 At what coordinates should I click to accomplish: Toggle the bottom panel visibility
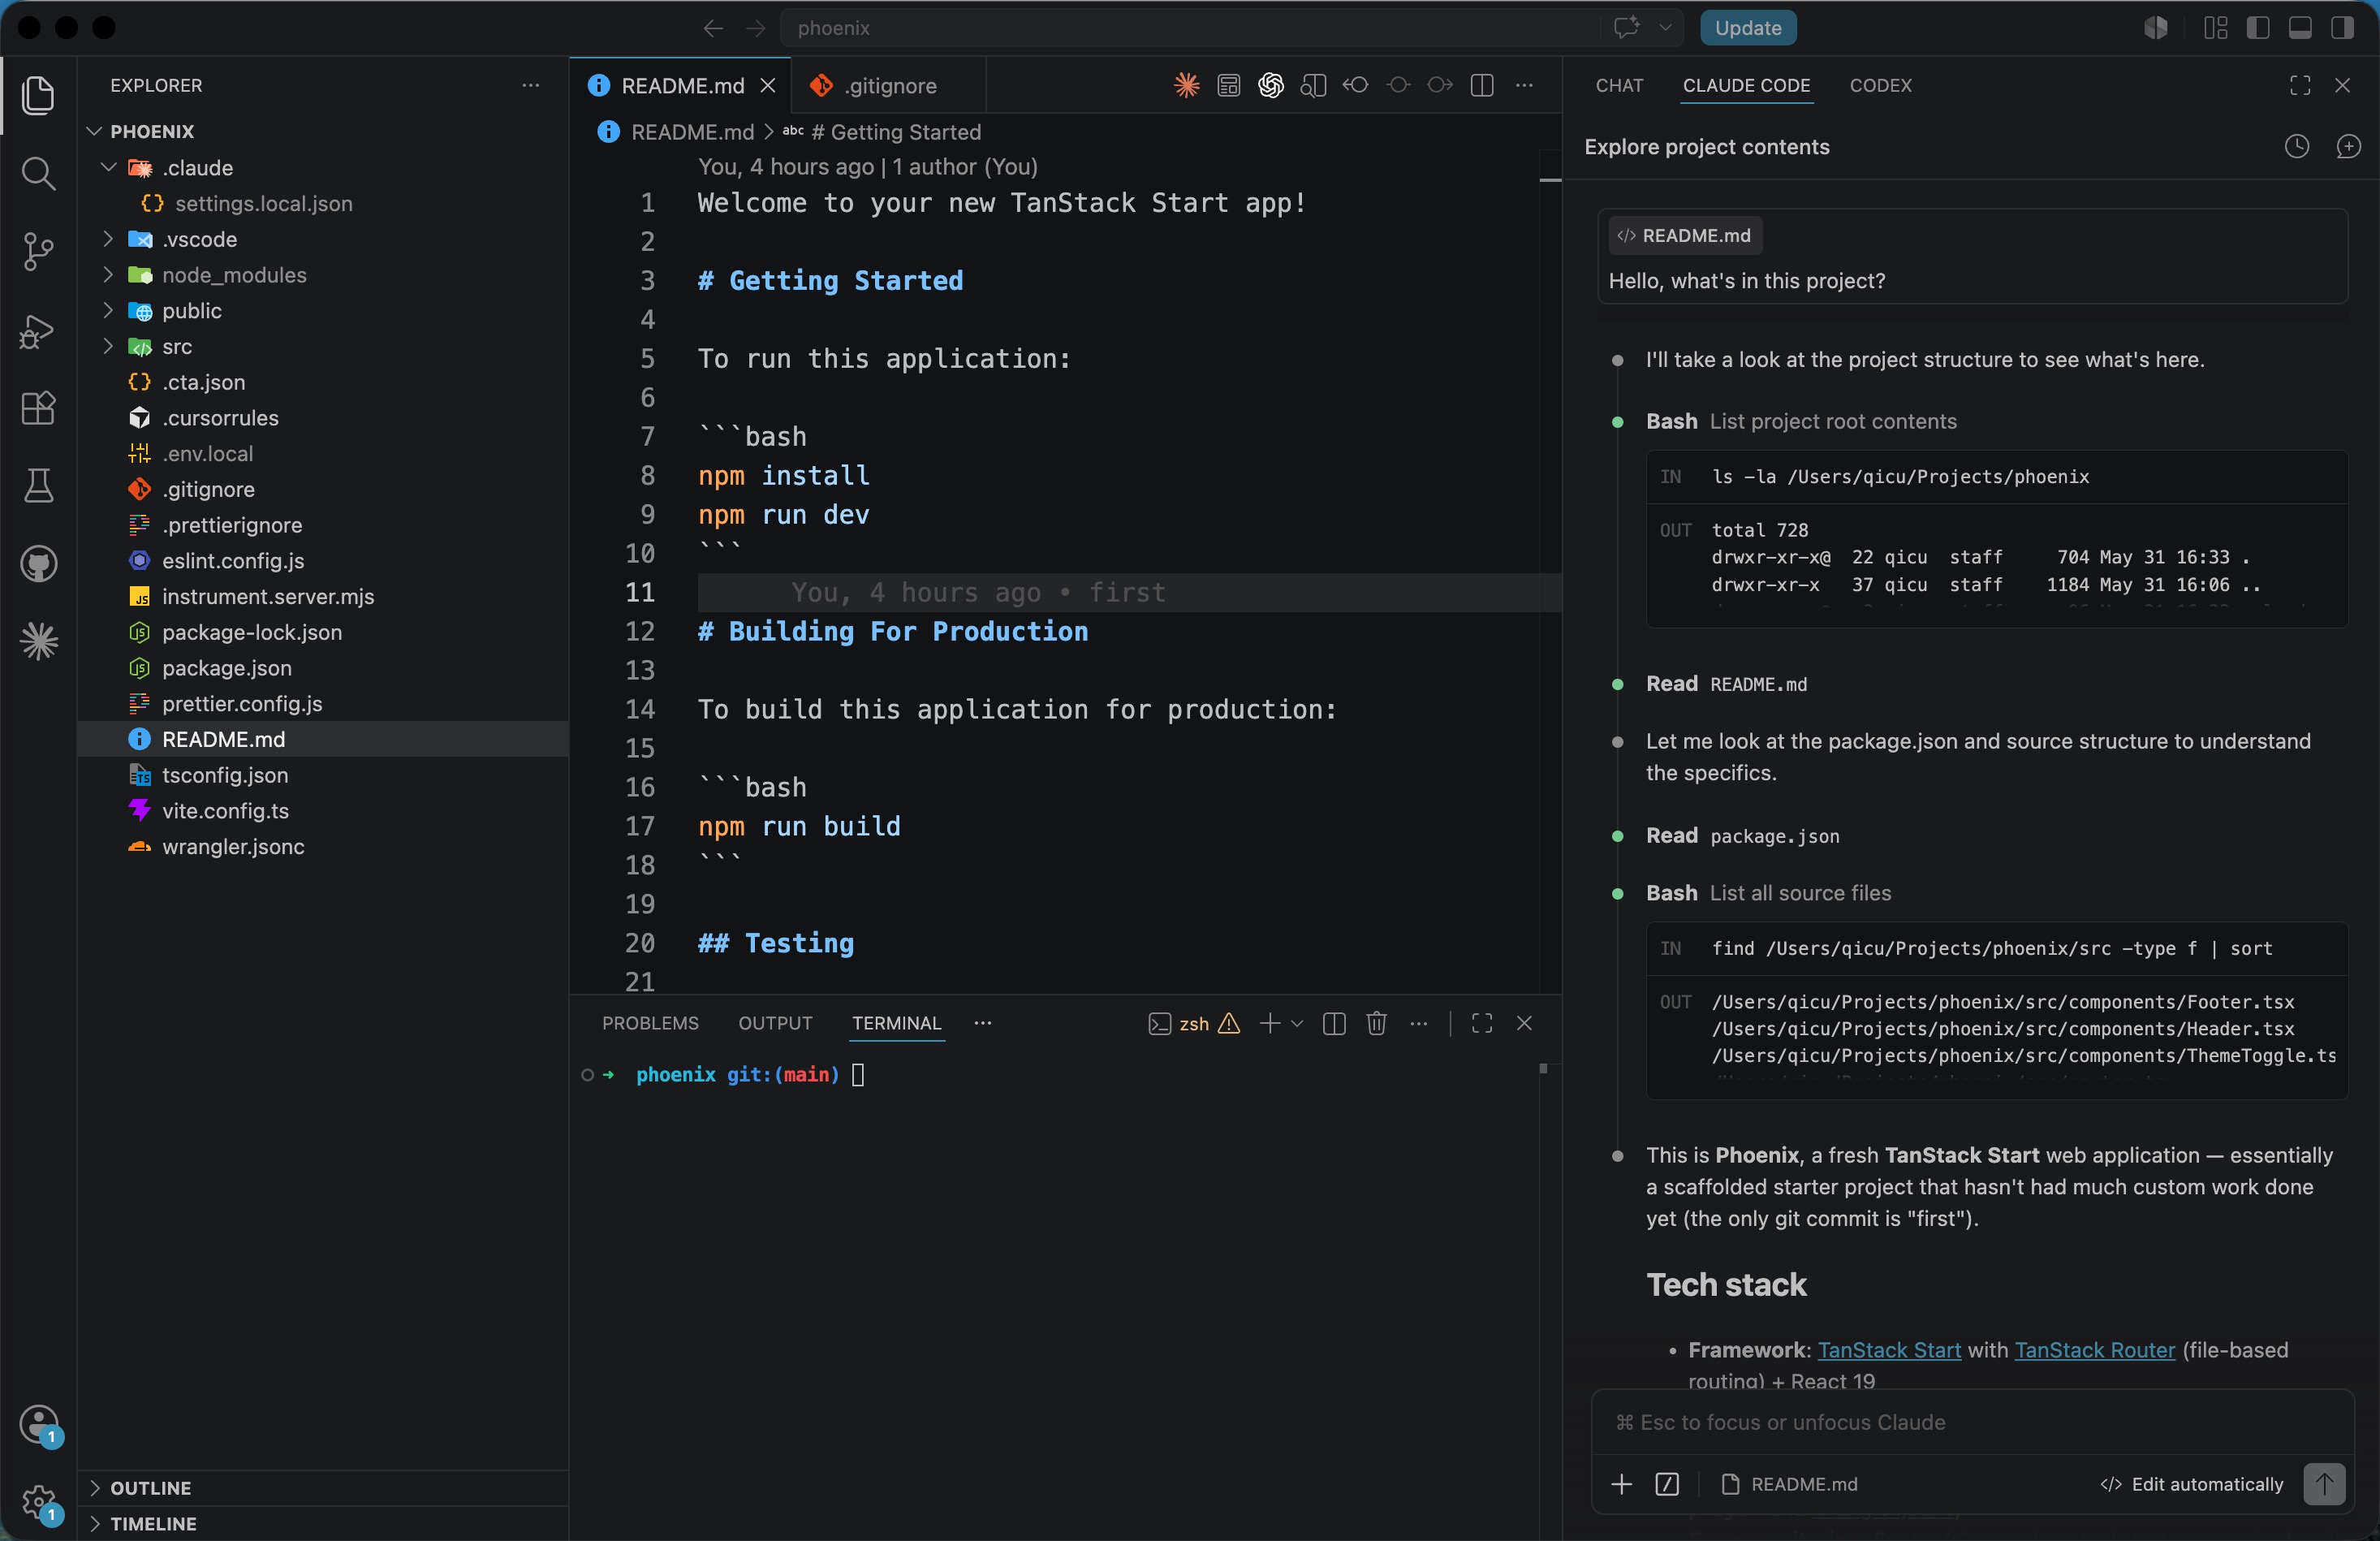pyautogui.click(x=2299, y=28)
